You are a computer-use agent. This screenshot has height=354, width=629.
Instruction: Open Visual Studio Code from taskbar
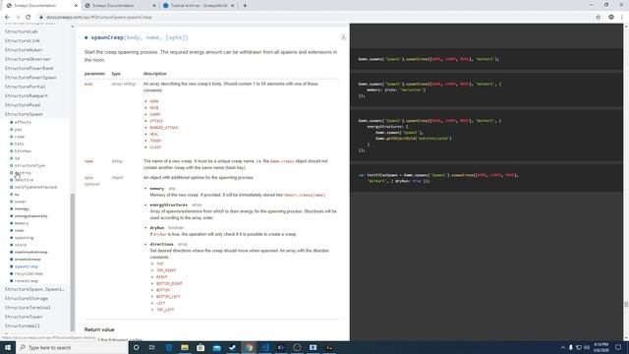[x=265, y=347]
